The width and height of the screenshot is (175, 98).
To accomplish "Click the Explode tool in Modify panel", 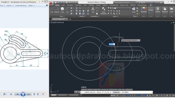I will pyautogui.click(x=88, y=11).
